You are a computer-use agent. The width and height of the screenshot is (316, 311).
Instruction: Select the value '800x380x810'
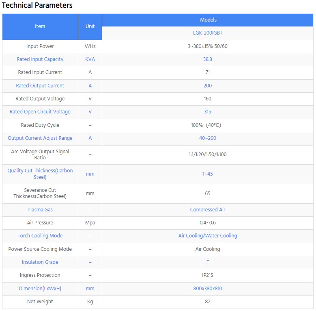(x=208, y=288)
